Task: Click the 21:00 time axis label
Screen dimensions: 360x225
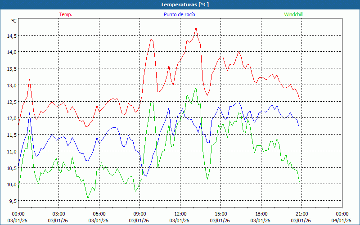Action: 301,214
